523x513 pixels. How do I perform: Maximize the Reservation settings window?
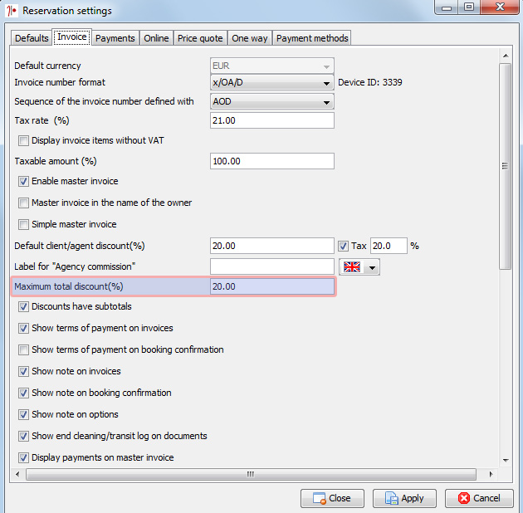[469, 7]
